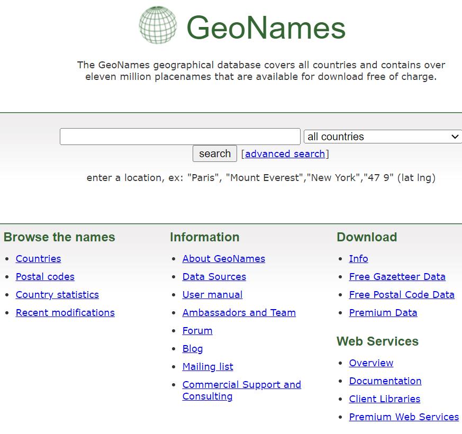Click the GeoNames globe logo
Viewport: 462px width, 434px height.
point(158,25)
